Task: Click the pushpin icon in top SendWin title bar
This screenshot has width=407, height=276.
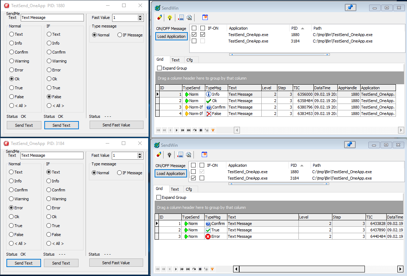Action: pyautogui.click(x=350, y=7)
